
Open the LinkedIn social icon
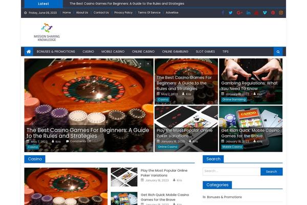coord(248,13)
